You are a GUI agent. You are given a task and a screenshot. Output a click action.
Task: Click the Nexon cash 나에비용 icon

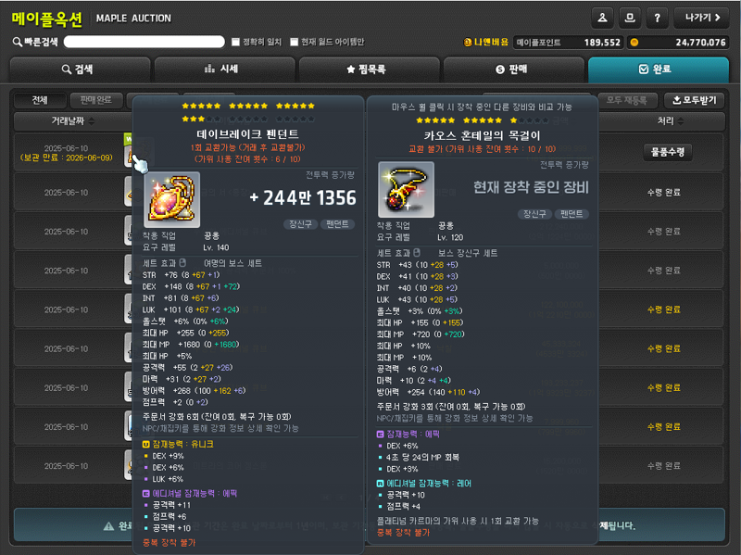[x=468, y=42]
